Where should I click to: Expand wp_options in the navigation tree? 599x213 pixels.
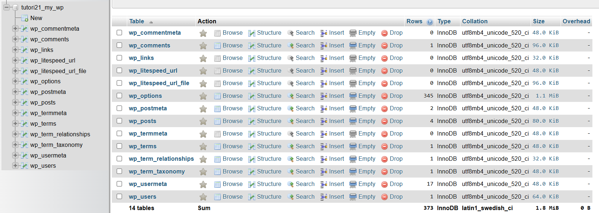click(15, 81)
